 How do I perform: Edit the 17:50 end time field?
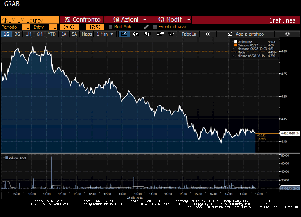click(x=95, y=27)
